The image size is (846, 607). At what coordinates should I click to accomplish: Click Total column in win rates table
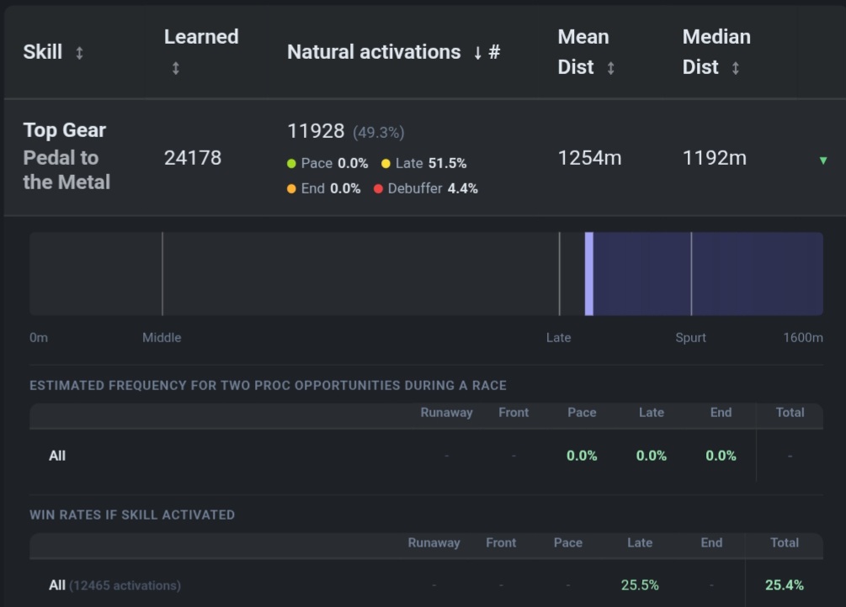click(x=785, y=543)
